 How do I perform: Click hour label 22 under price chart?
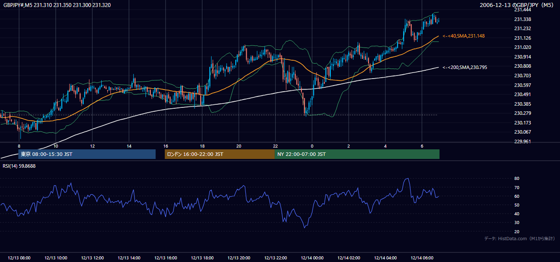coord(275,146)
